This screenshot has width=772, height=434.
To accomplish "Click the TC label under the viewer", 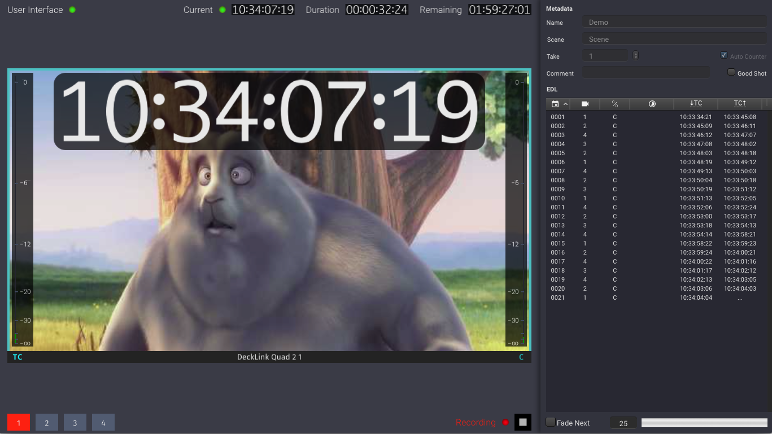I will 18,357.
